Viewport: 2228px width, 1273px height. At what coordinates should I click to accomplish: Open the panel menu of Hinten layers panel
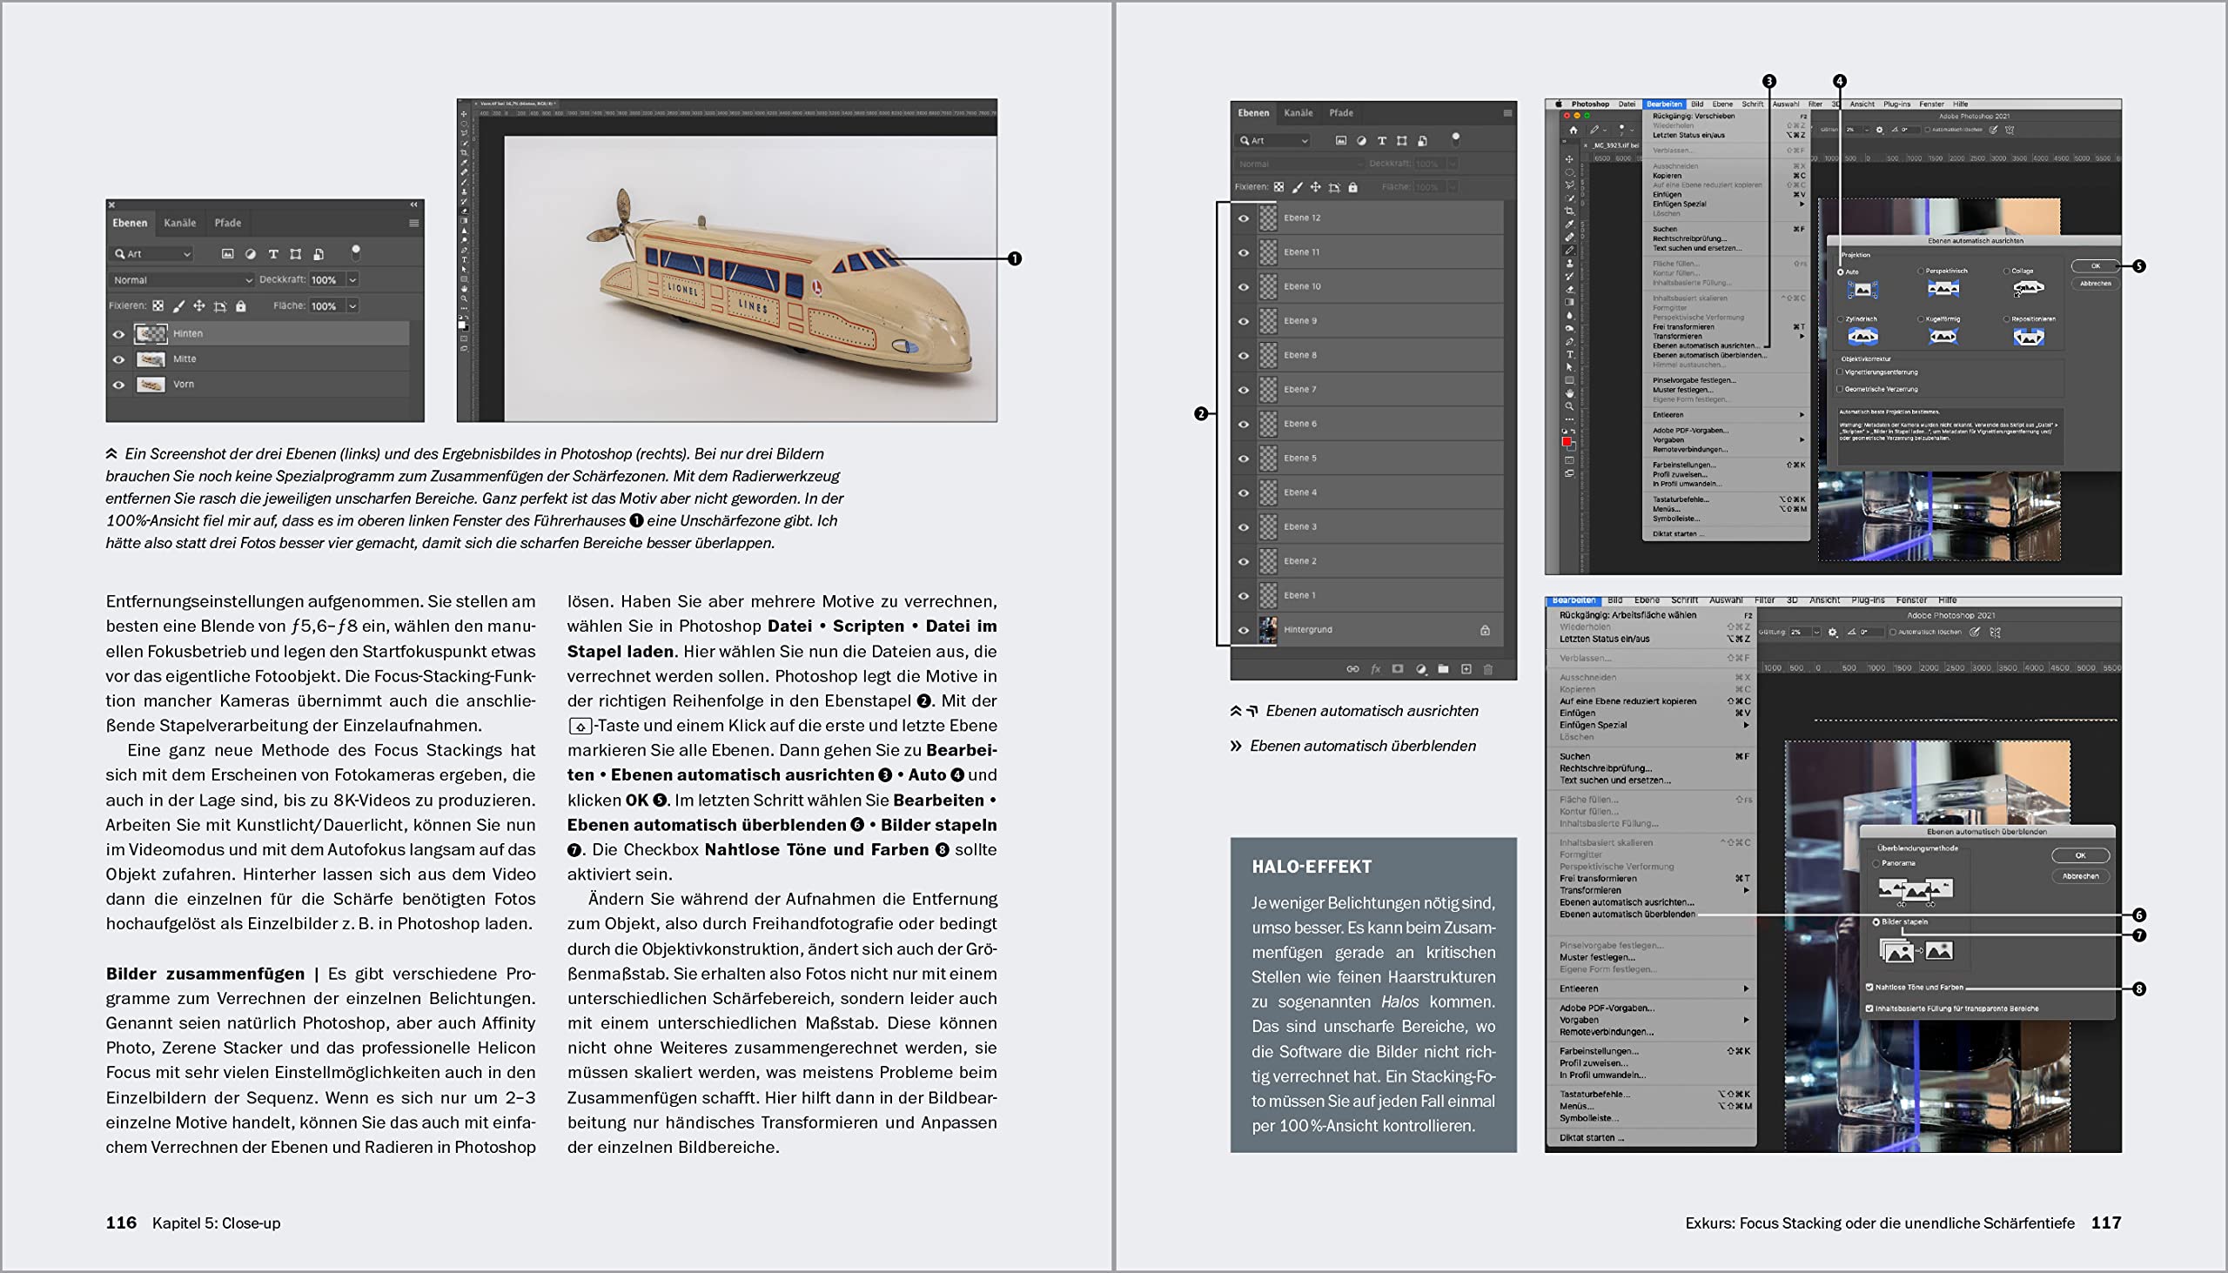pyautogui.click(x=413, y=223)
